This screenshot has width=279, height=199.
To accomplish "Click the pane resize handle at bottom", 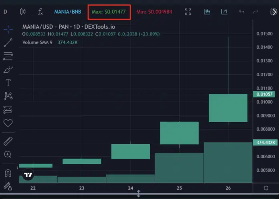I will click(x=139, y=194).
